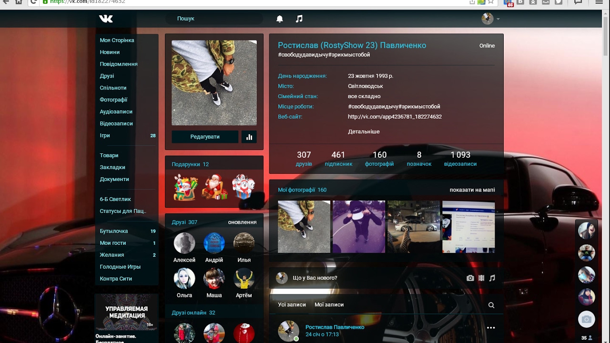Open the notifications bell
610x343 pixels.
pos(280,19)
